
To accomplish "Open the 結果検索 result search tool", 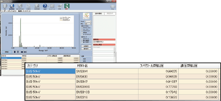I will click(x=12, y=7).
